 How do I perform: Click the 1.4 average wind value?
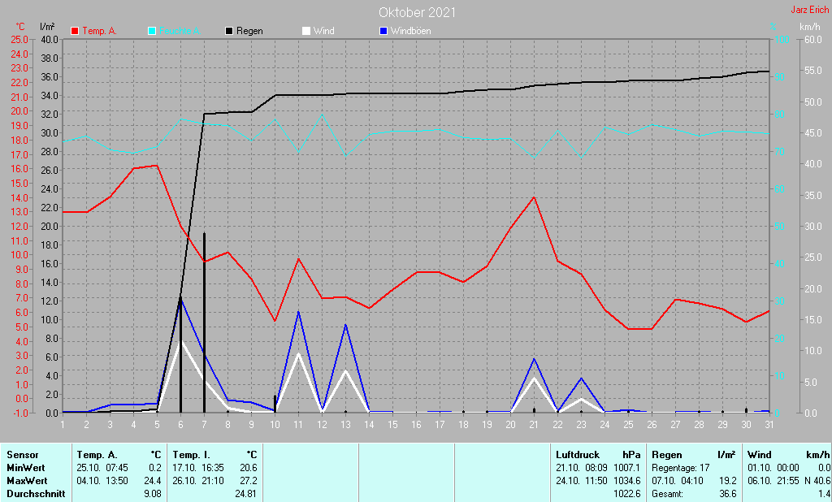click(x=824, y=494)
